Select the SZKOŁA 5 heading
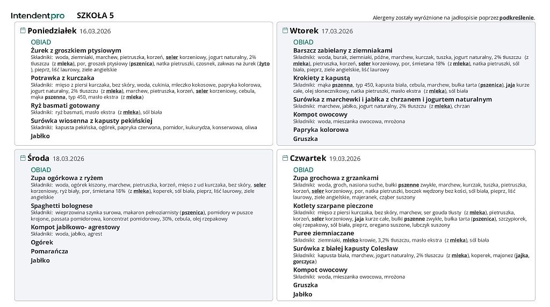The height and width of the screenshot is (307, 550). (x=95, y=16)
